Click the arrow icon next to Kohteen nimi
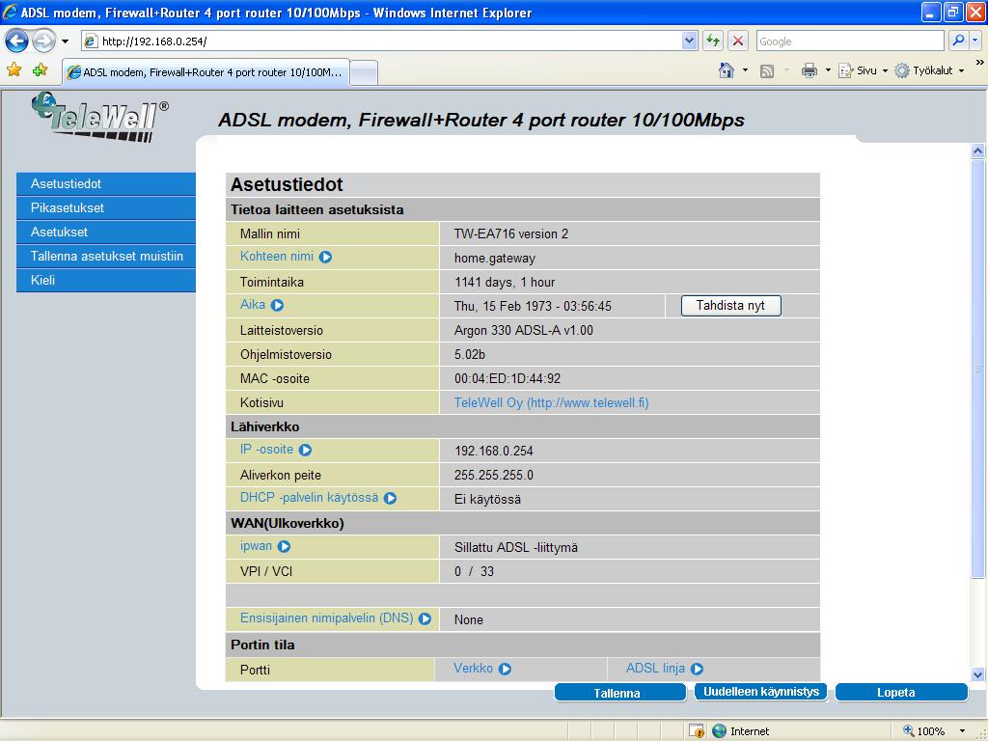 point(325,258)
